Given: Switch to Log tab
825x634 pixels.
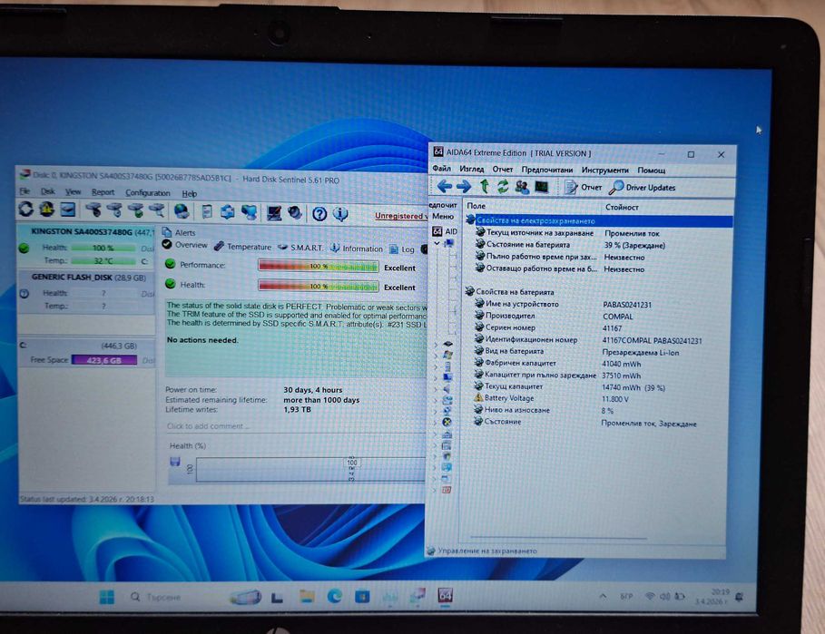Looking at the screenshot, I should [x=402, y=249].
